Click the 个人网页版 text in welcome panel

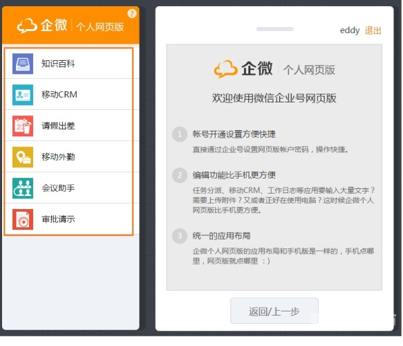(309, 70)
